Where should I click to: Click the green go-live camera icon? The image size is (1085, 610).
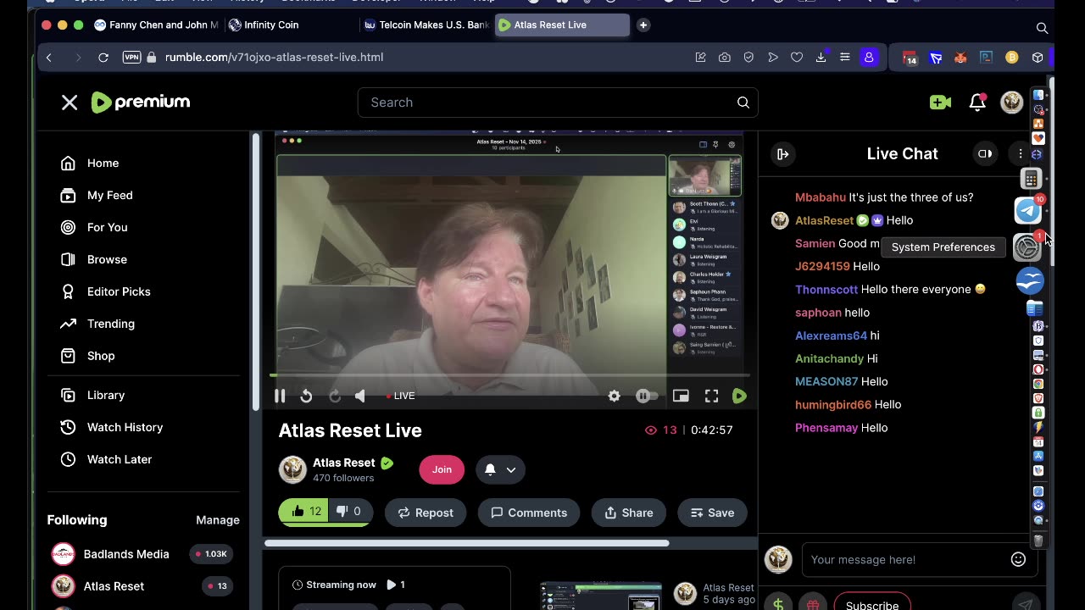(x=940, y=103)
